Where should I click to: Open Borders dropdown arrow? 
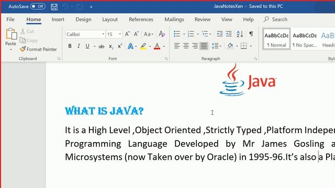click(x=251, y=46)
